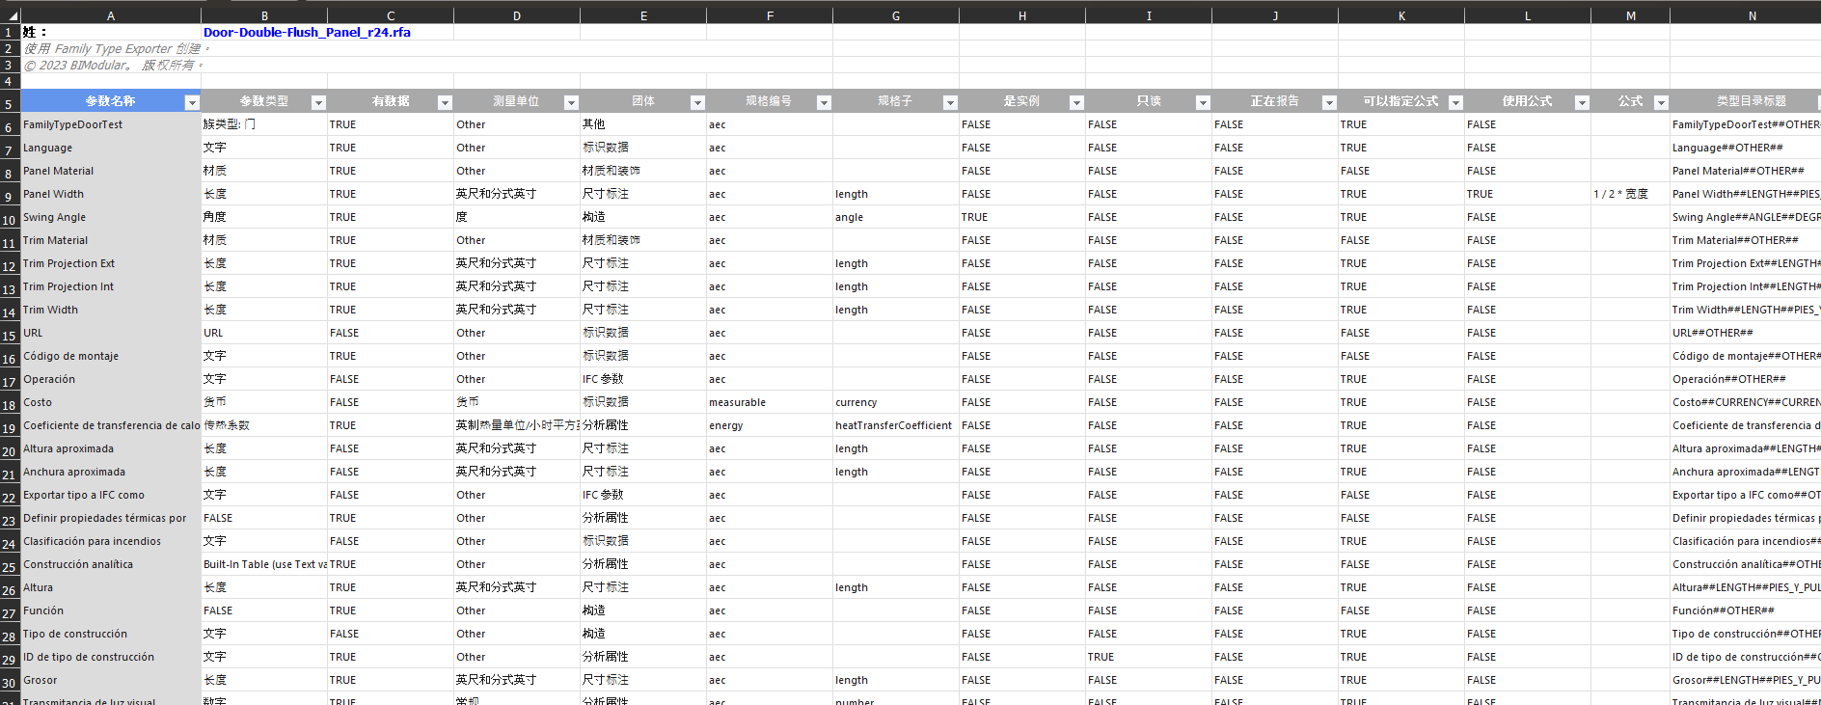Viewport: 1821px width, 705px height.
Task: Click TRUE under 只读 for ID de tipo de construcción
Action: click(1149, 657)
